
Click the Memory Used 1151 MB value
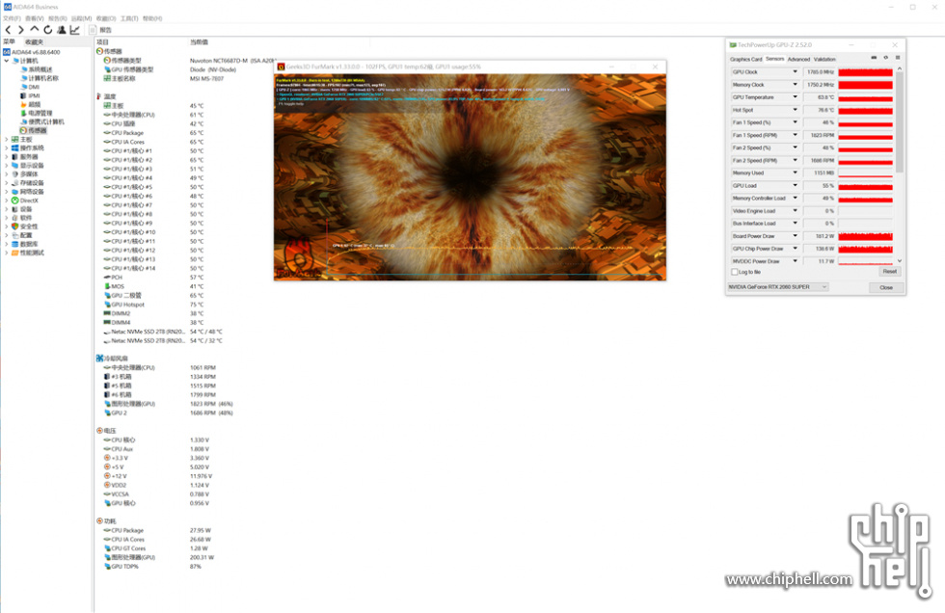[821, 173]
